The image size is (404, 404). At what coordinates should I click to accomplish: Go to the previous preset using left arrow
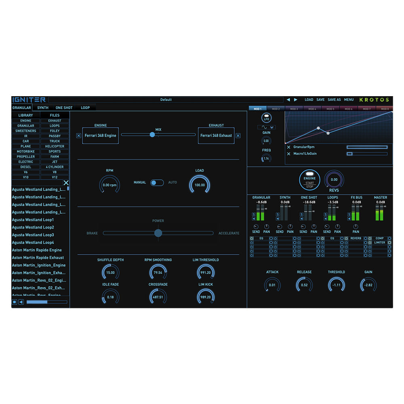[288, 100]
